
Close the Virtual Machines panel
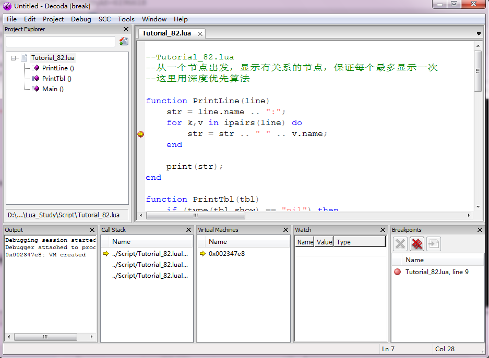pos(285,230)
